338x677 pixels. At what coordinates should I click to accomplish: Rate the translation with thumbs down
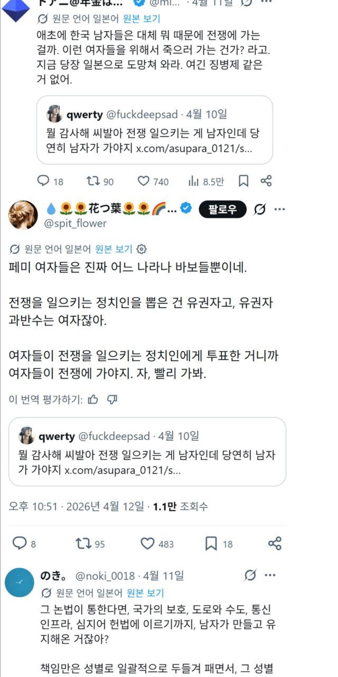[112, 399]
